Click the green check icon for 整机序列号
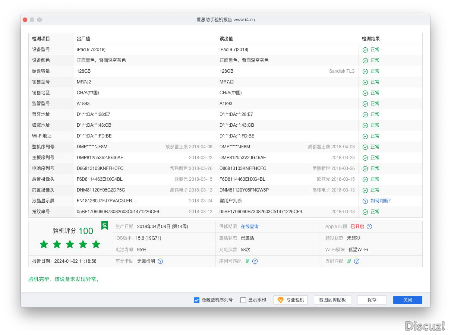 point(365,147)
